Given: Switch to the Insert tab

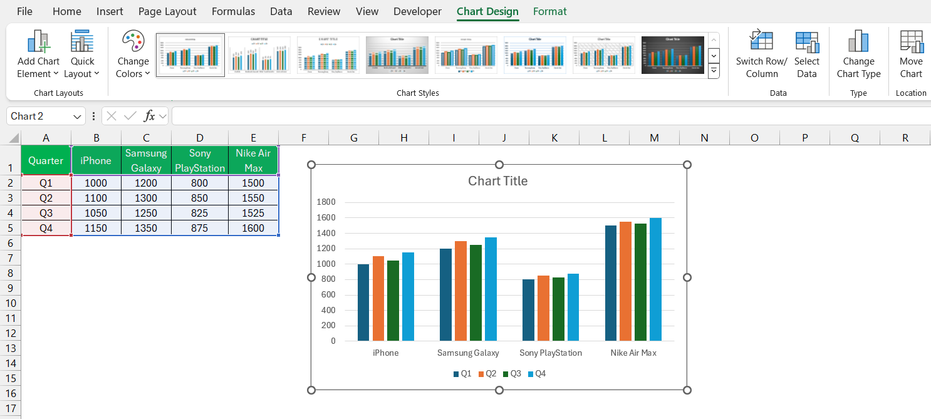Looking at the screenshot, I should pyautogui.click(x=110, y=11).
